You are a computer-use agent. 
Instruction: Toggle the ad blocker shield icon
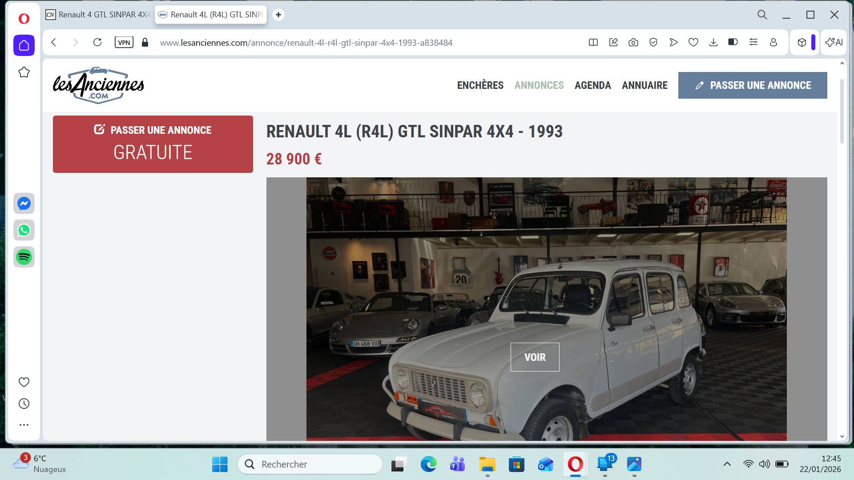(653, 43)
